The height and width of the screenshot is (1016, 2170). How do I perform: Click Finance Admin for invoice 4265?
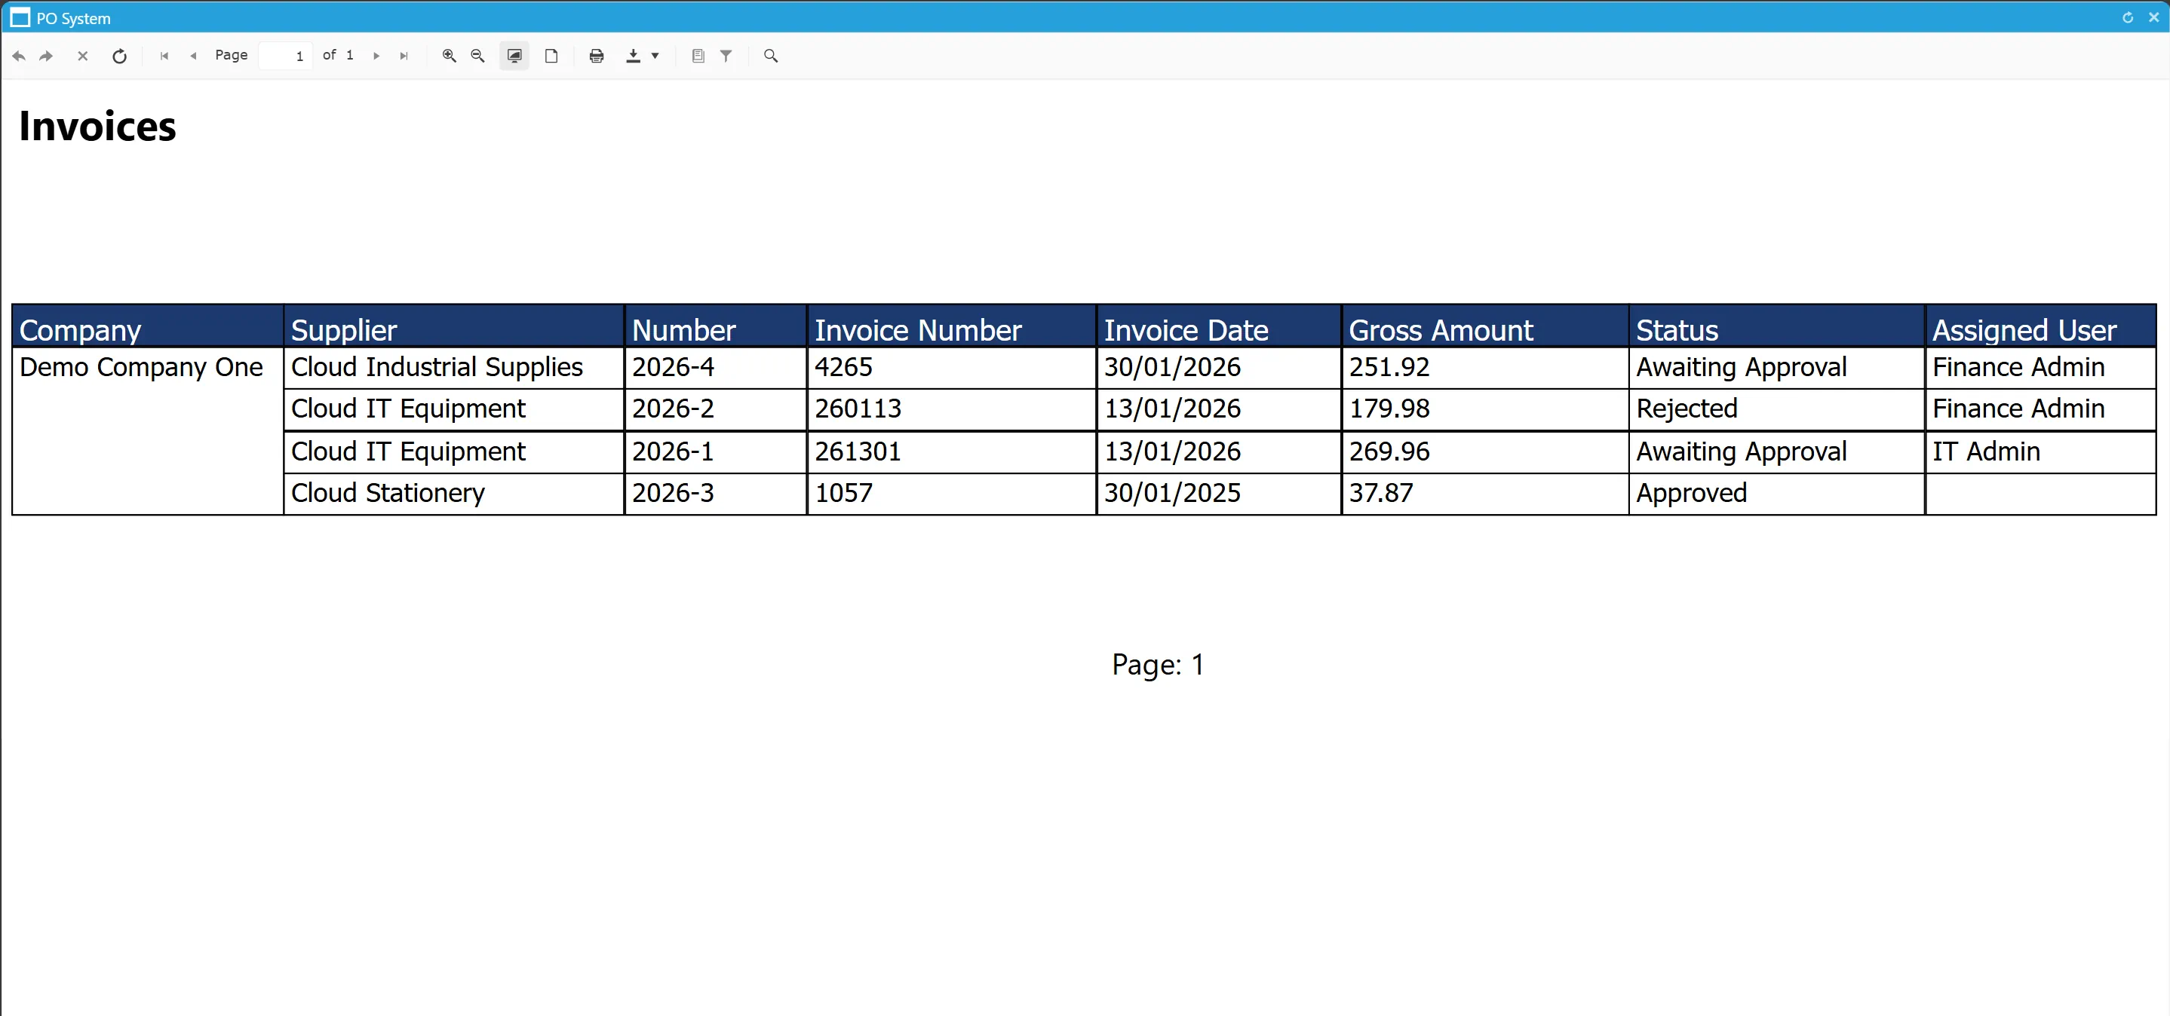pos(2040,368)
